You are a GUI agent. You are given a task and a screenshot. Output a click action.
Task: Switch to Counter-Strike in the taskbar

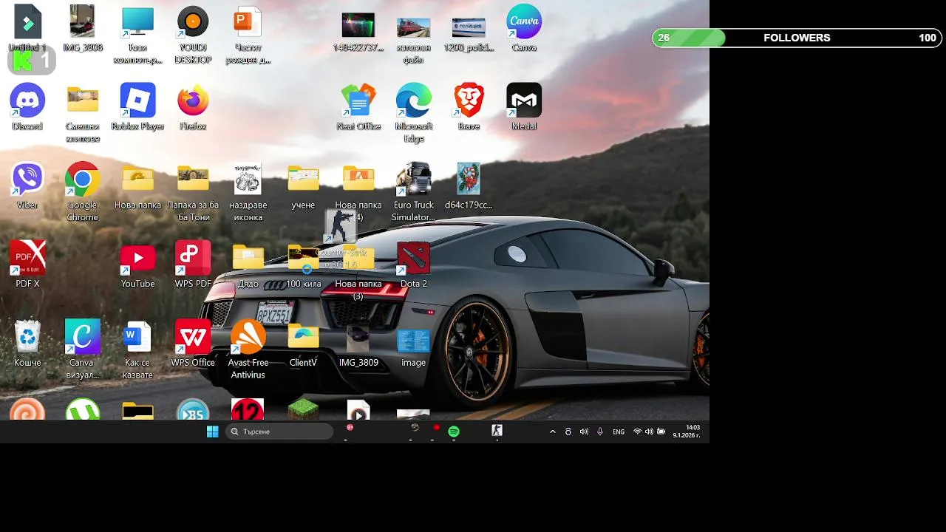[497, 432]
